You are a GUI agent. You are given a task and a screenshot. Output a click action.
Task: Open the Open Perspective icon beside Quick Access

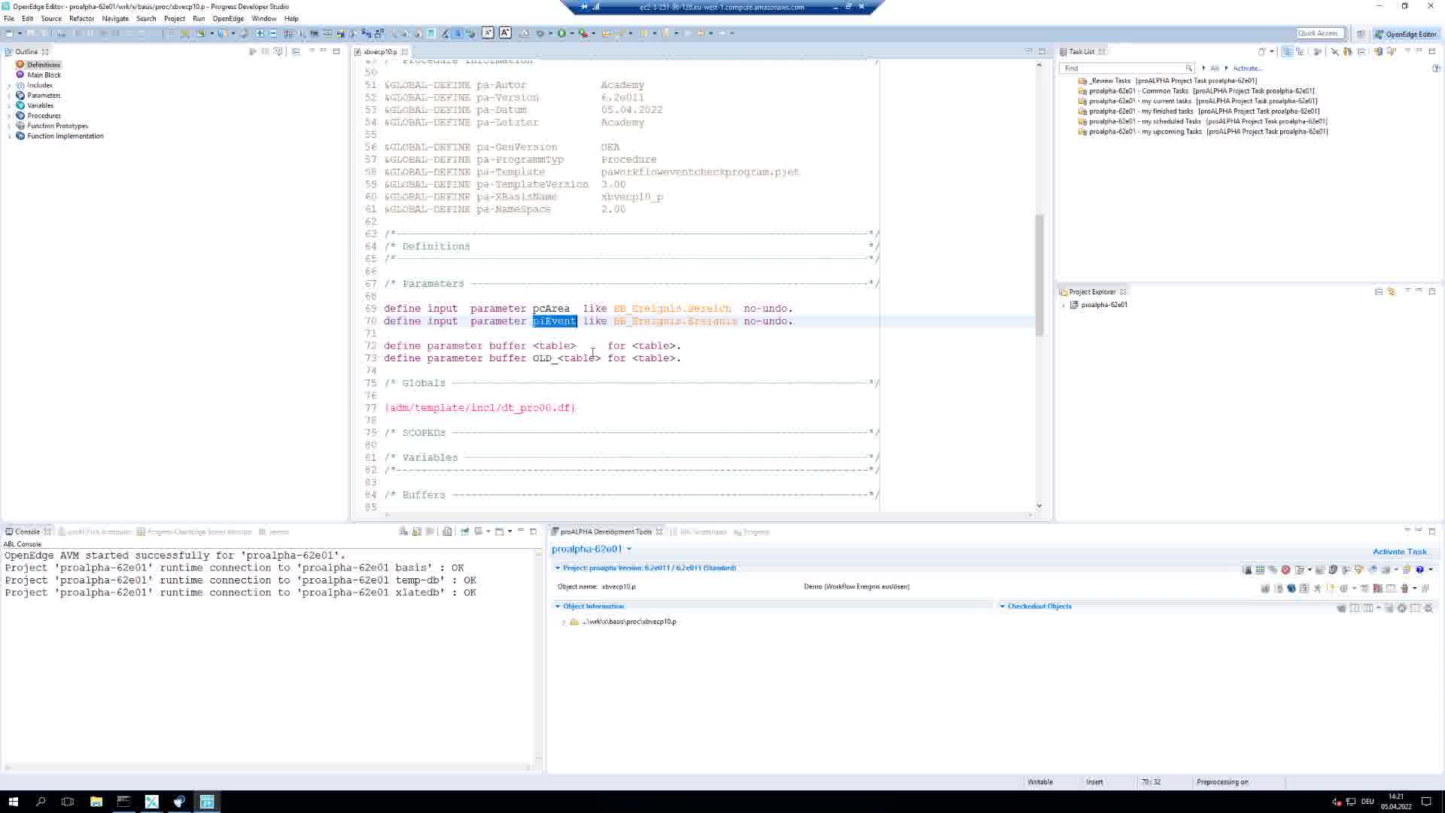coord(1361,34)
